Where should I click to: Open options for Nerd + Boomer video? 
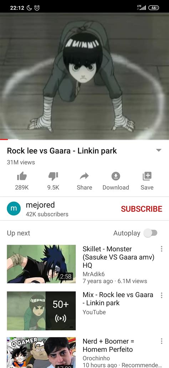point(161,341)
